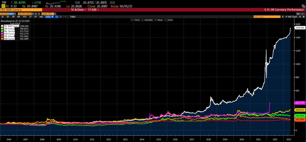This screenshot has width=306, height=142.
Task: Click the white TRY BGN Curncy legend swatch
Action: [2, 26]
